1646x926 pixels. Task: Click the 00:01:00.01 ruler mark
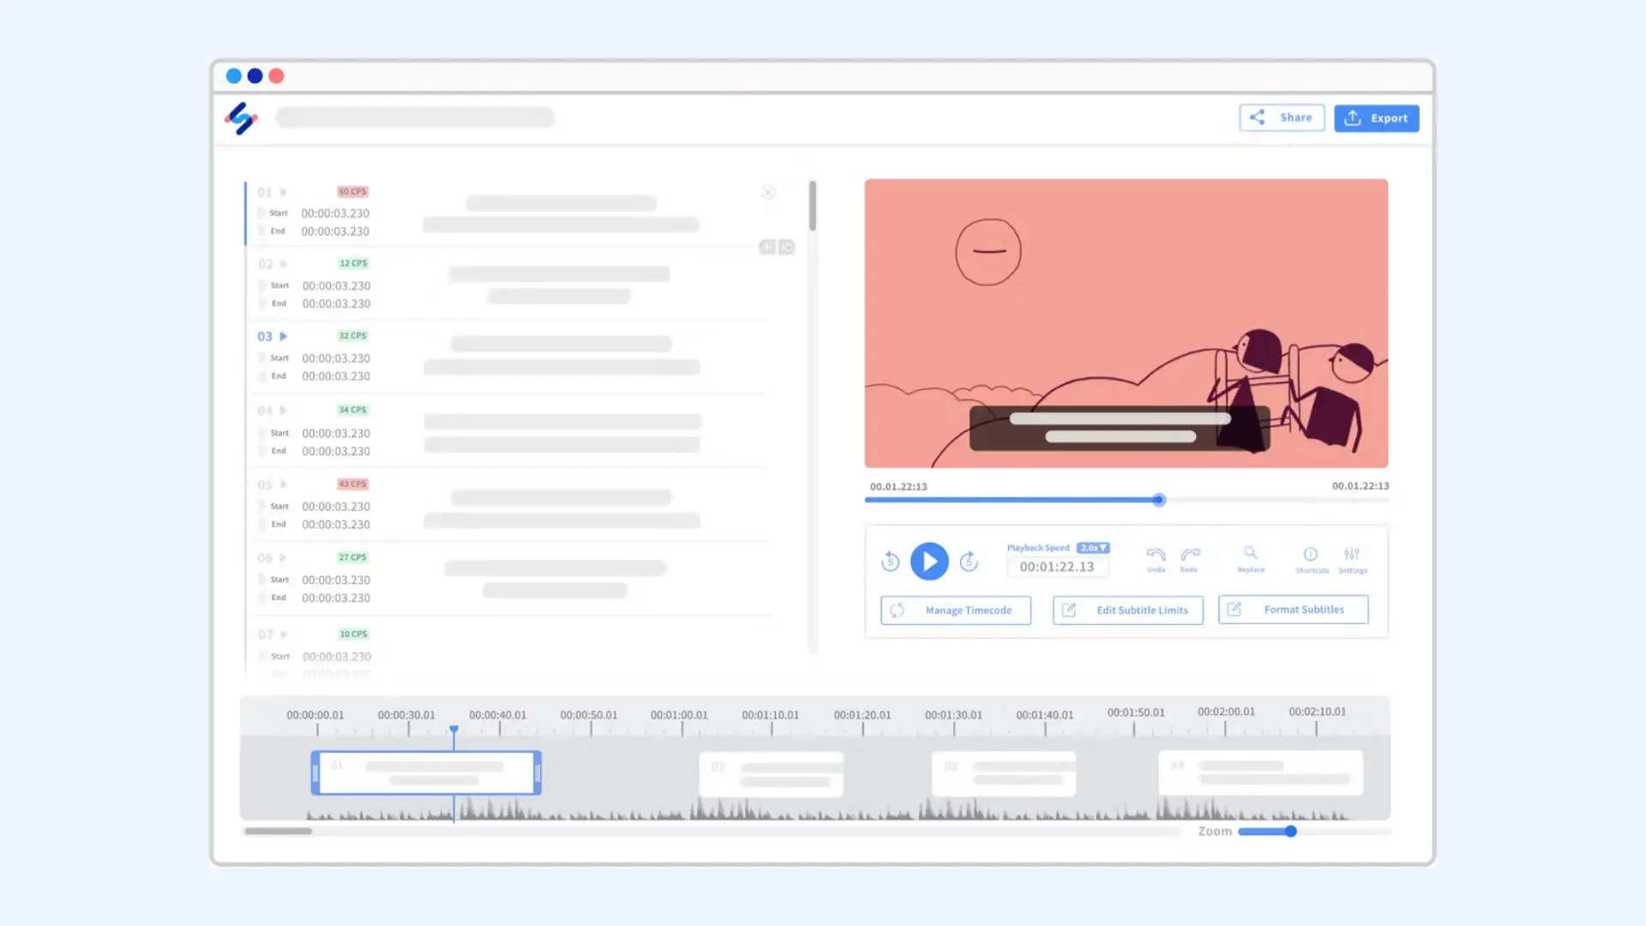tap(679, 715)
